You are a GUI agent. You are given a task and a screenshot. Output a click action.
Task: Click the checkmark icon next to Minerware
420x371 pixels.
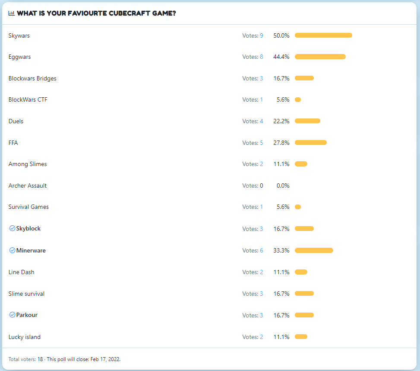click(x=12, y=250)
